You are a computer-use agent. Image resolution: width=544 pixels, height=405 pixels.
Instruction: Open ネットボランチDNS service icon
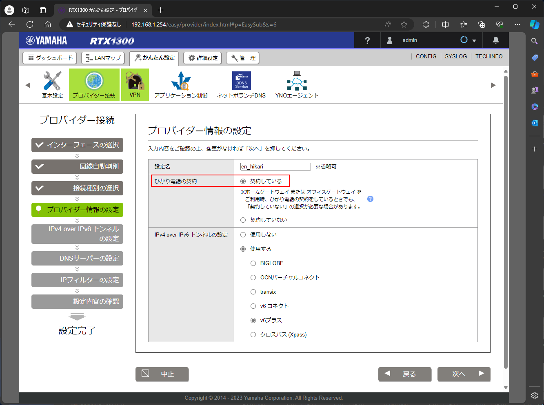click(241, 81)
